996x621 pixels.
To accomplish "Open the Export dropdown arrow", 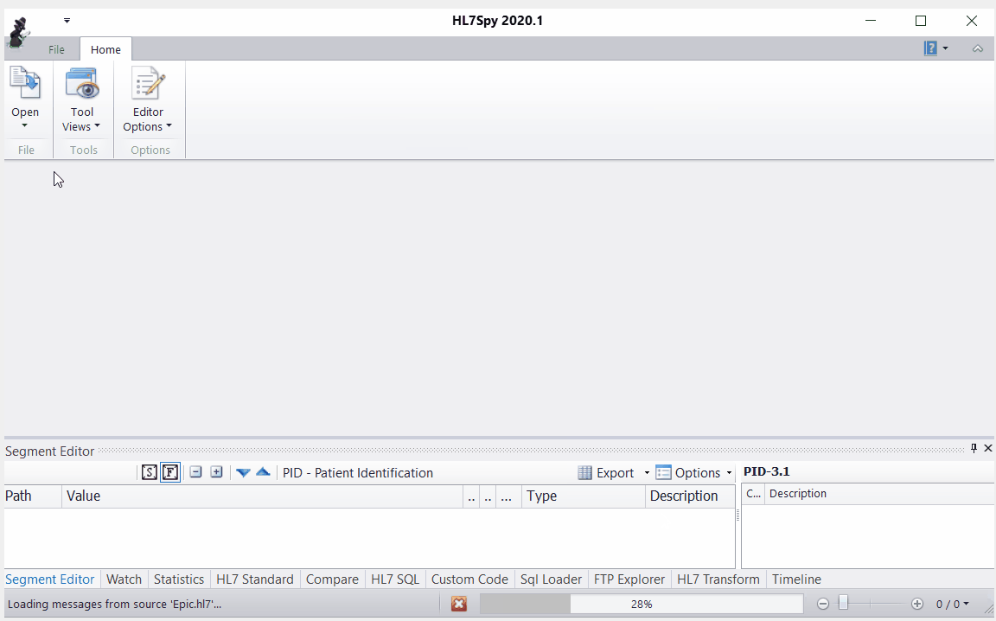I will pos(647,473).
